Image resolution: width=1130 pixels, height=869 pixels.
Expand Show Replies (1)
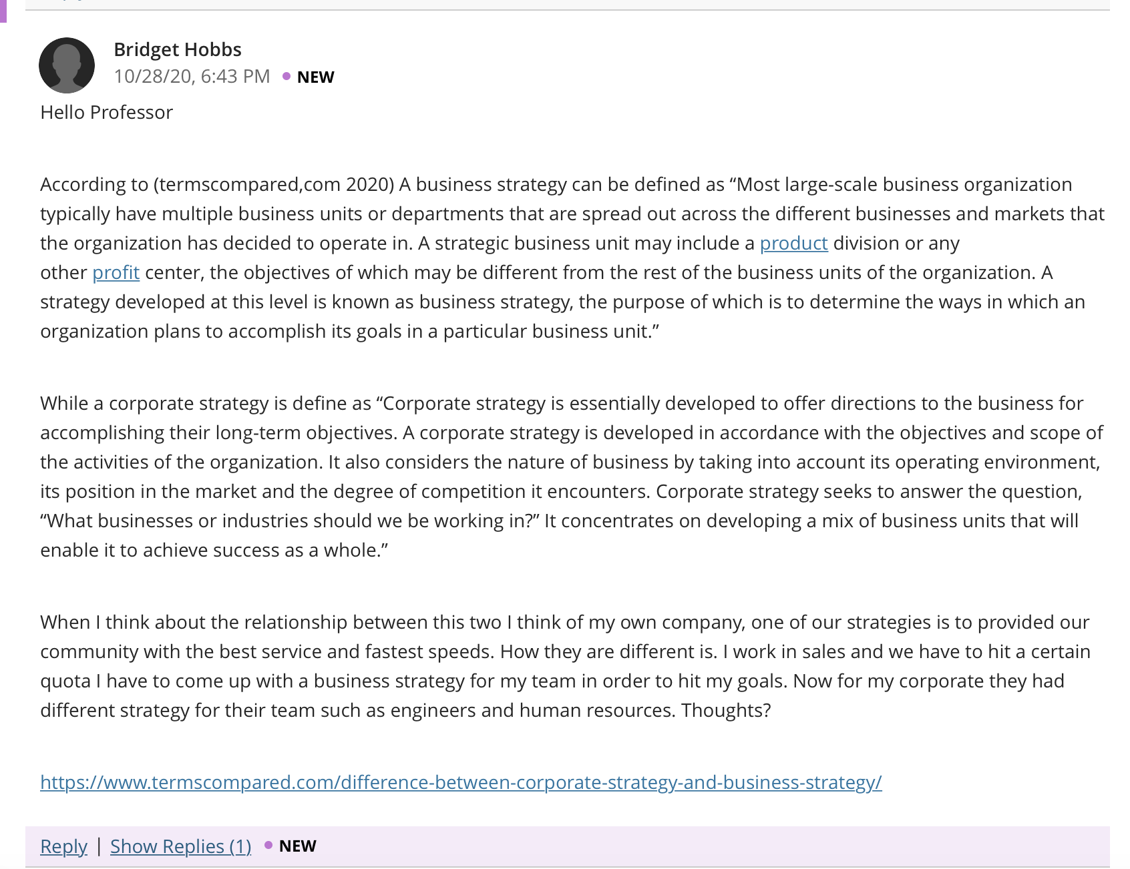coord(180,846)
